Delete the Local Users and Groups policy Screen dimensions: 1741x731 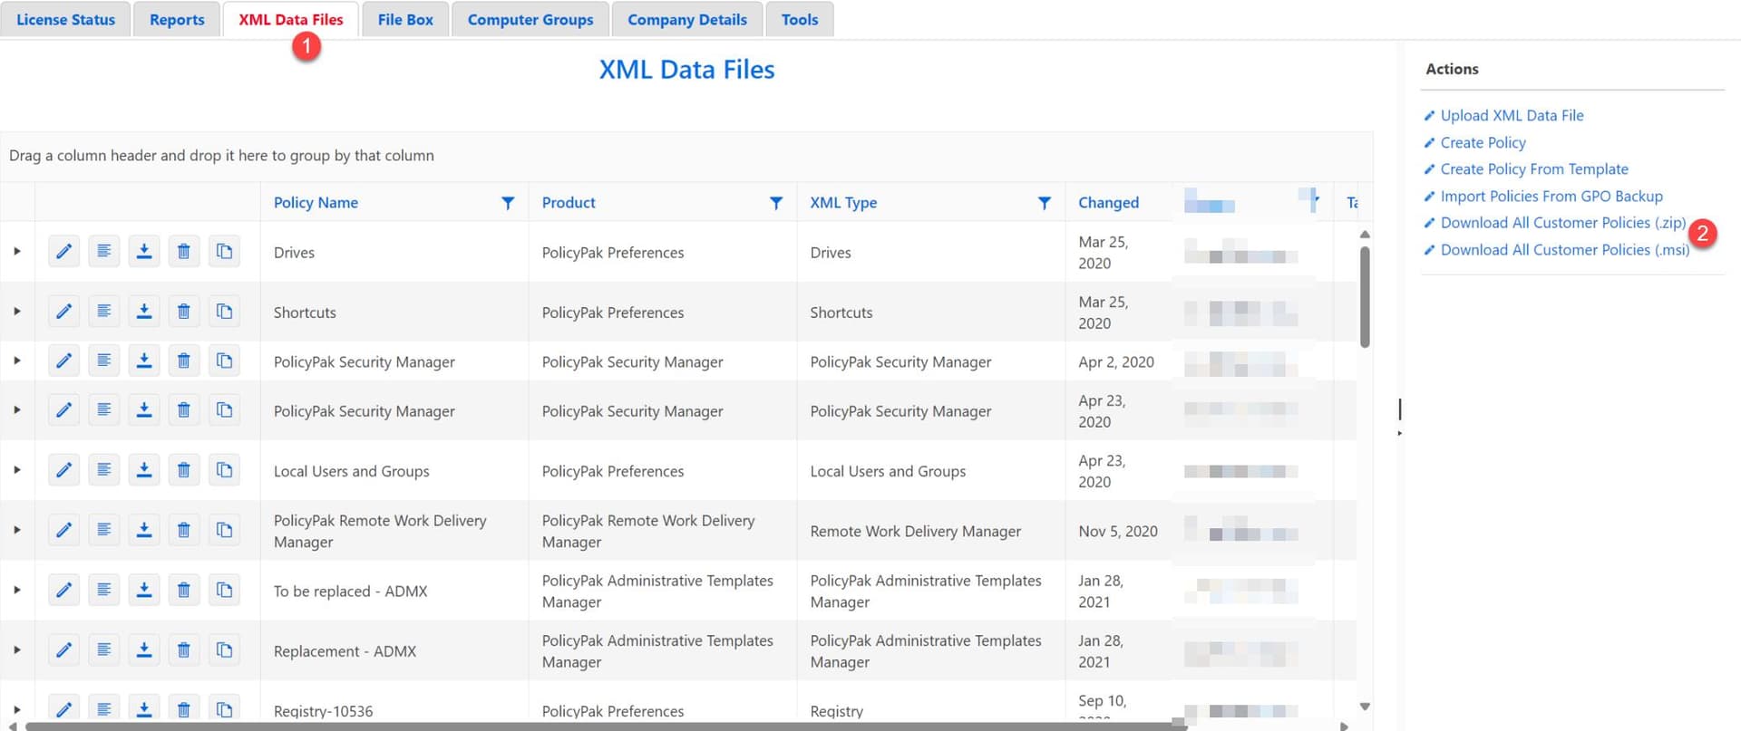(x=183, y=470)
